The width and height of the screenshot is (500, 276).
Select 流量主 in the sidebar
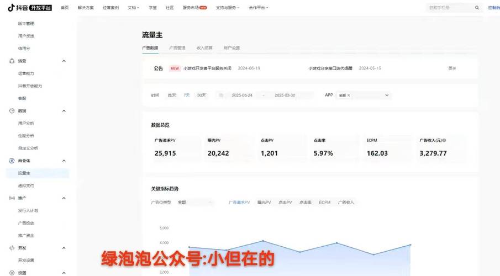point(38,173)
